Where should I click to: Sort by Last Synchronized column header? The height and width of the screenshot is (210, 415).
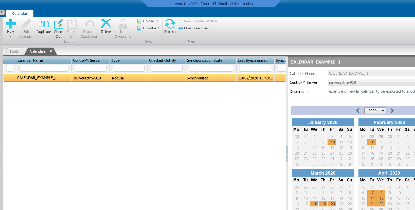255,60
